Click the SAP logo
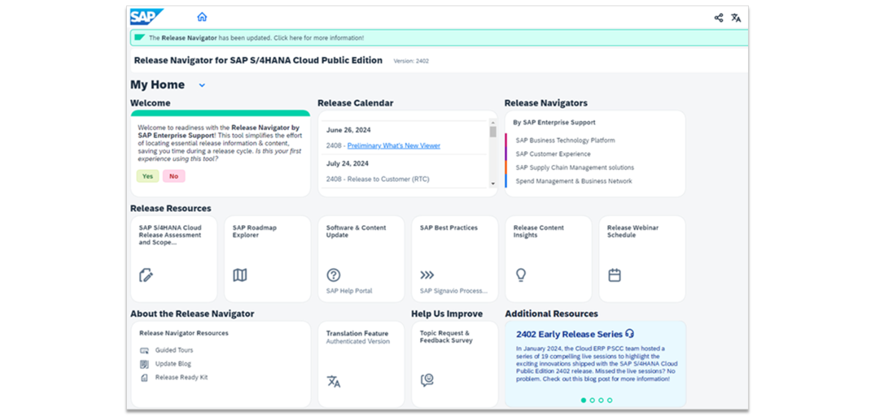Viewport: 875px width, 420px height. [147, 17]
